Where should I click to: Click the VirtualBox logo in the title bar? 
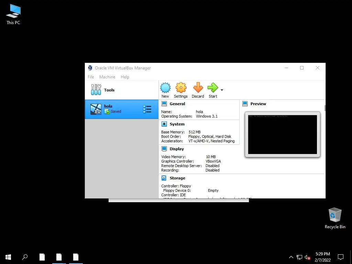(90, 68)
